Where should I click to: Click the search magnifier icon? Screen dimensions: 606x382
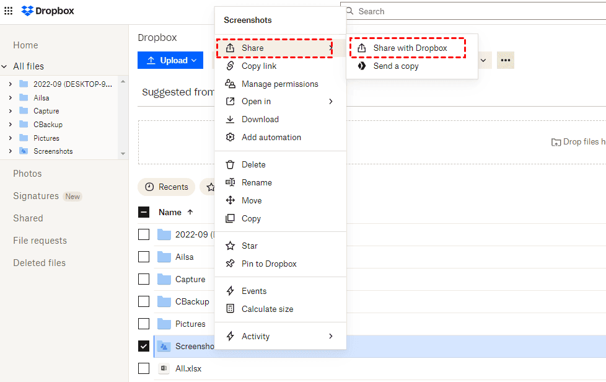pyautogui.click(x=349, y=11)
